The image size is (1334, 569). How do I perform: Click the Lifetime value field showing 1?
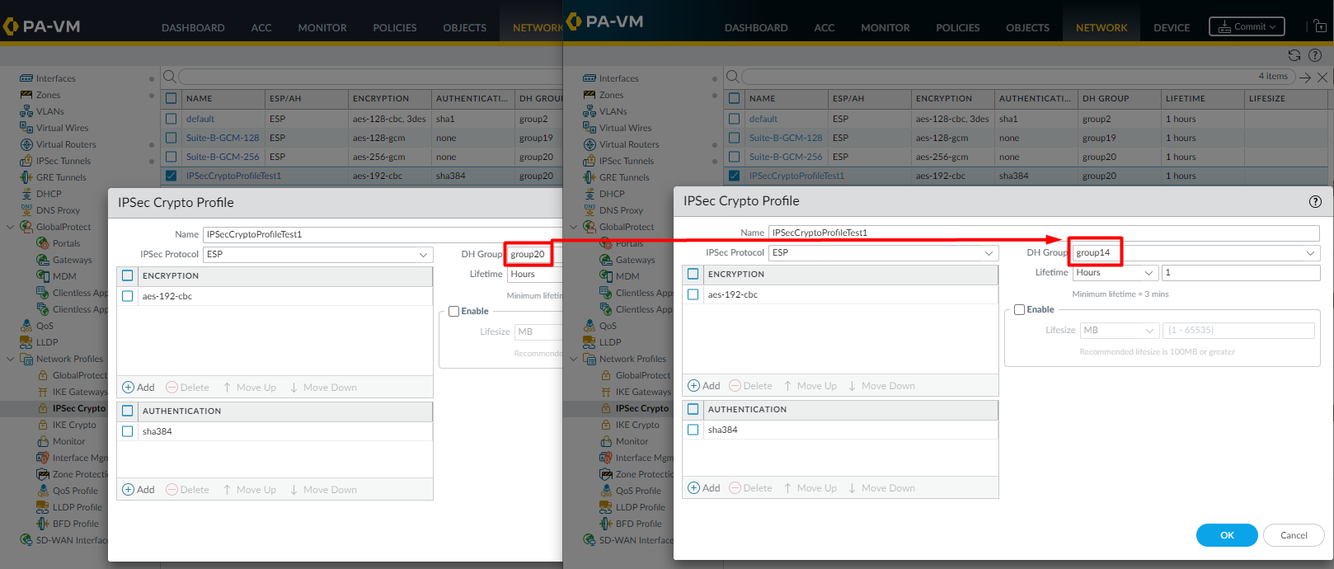point(1241,273)
